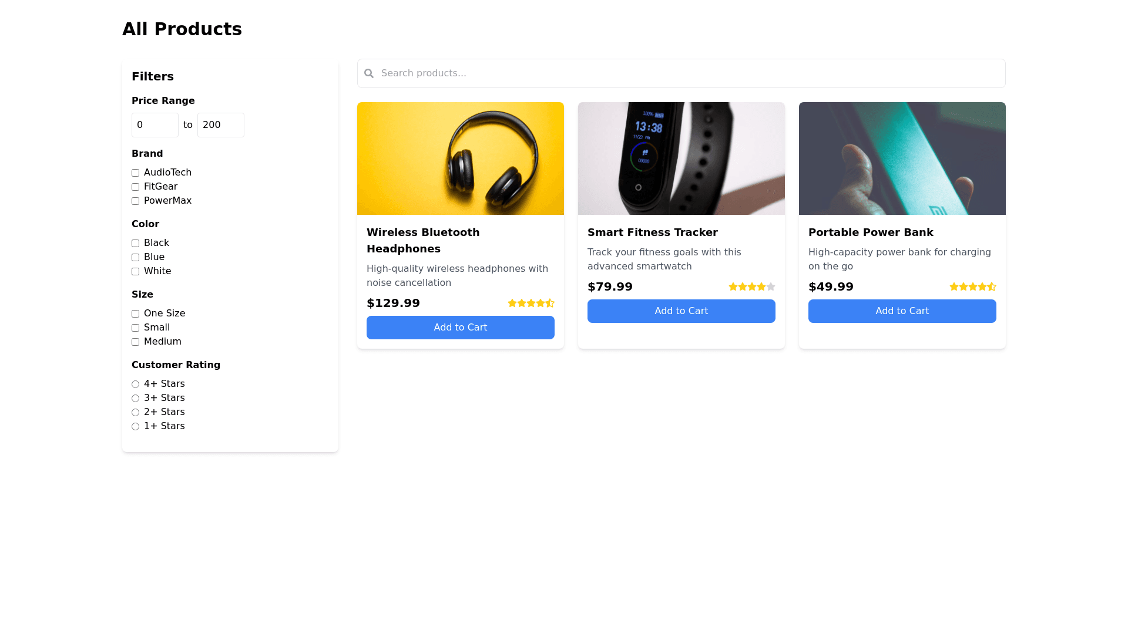Pick the 1+ Stars rating filter

pos(136,427)
